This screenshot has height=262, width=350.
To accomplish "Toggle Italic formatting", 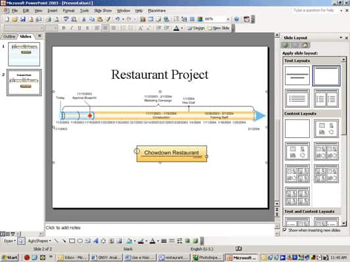I will [72, 28].
